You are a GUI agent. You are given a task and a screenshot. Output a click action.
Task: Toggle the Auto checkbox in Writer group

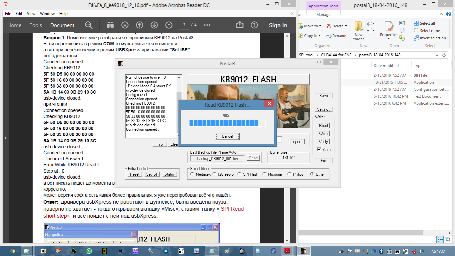[319, 150]
